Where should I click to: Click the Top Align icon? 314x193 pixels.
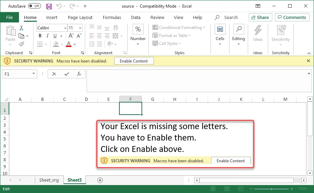(92, 28)
